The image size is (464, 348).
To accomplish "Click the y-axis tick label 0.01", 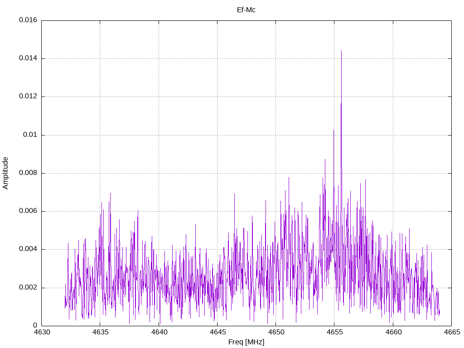I will pos(30,135).
